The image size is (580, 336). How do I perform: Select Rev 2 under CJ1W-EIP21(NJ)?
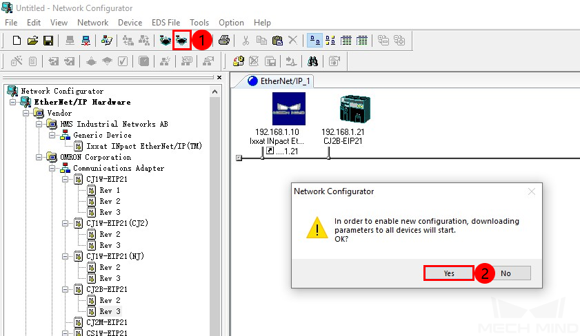click(x=110, y=267)
